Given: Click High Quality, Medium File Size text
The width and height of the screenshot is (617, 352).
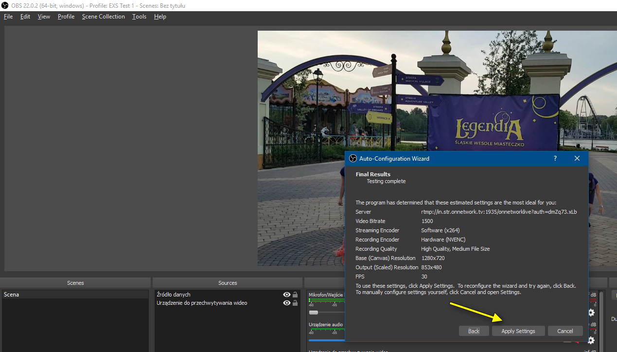Looking at the screenshot, I should click(x=456, y=249).
